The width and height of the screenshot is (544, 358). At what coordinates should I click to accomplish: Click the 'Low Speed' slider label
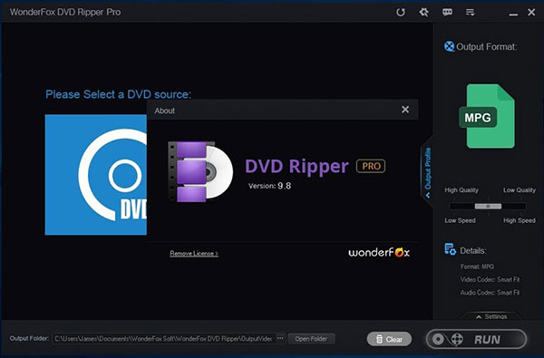click(x=460, y=220)
